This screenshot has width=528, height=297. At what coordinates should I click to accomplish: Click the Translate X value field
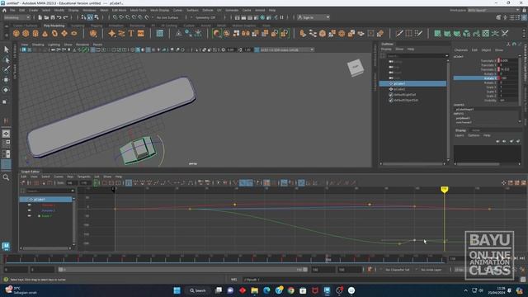(508, 60)
